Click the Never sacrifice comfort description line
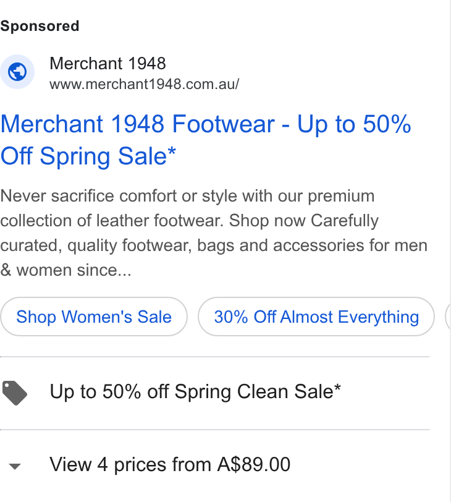This screenshot has height=502, width=451. click(x=187, y=196)
